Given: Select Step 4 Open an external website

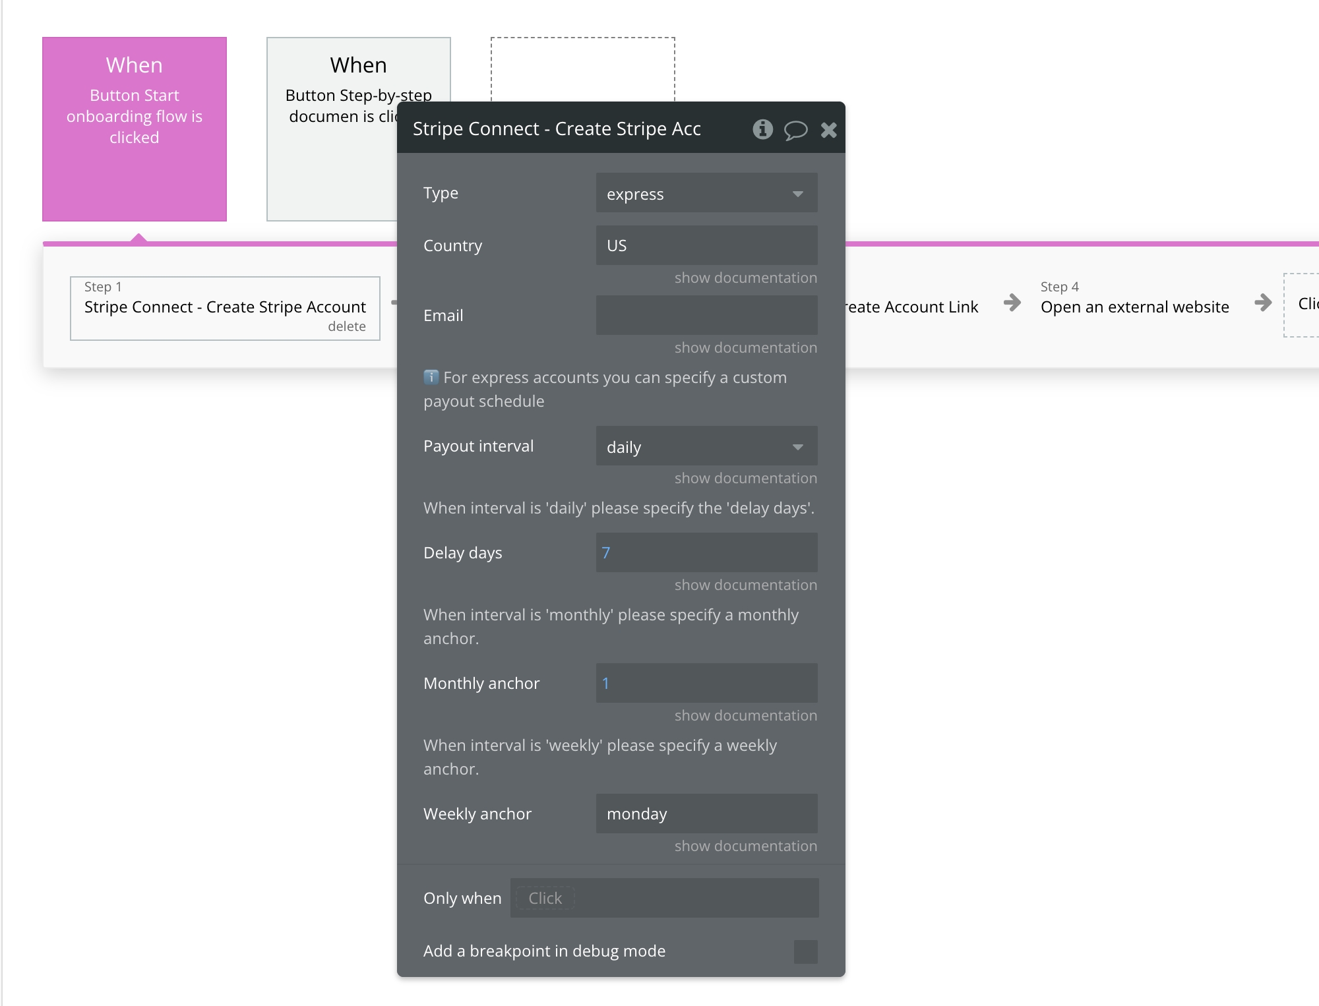Looking at the screenshot, I should point(1134,307).
